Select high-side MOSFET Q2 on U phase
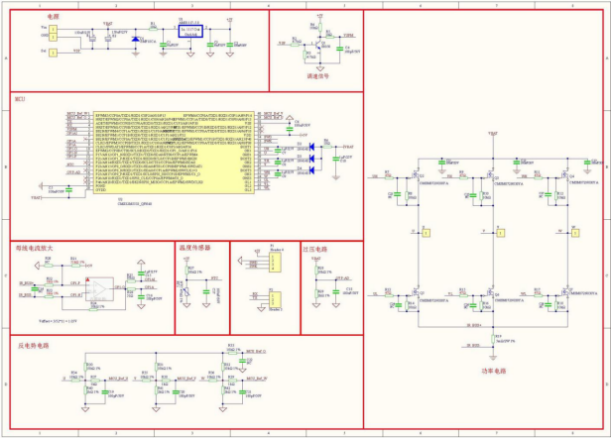Image resolution: width=611 pixels, height=438 pixels. [x=416, y=175]
